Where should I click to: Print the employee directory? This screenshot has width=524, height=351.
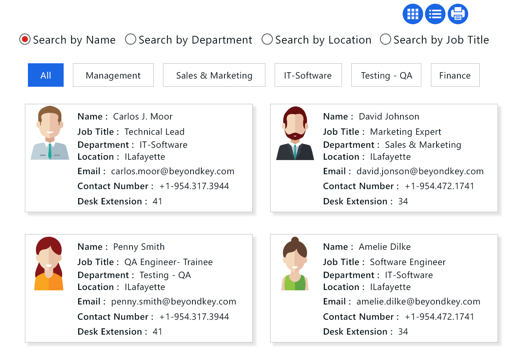(458, 14)
